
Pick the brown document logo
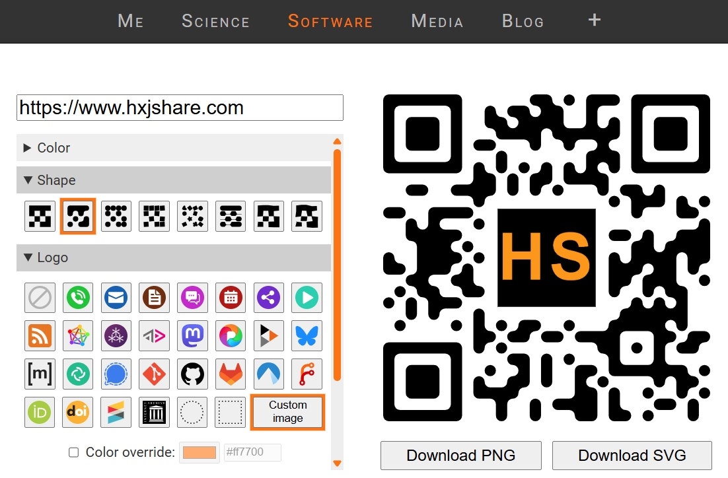[x=154, y=298]
